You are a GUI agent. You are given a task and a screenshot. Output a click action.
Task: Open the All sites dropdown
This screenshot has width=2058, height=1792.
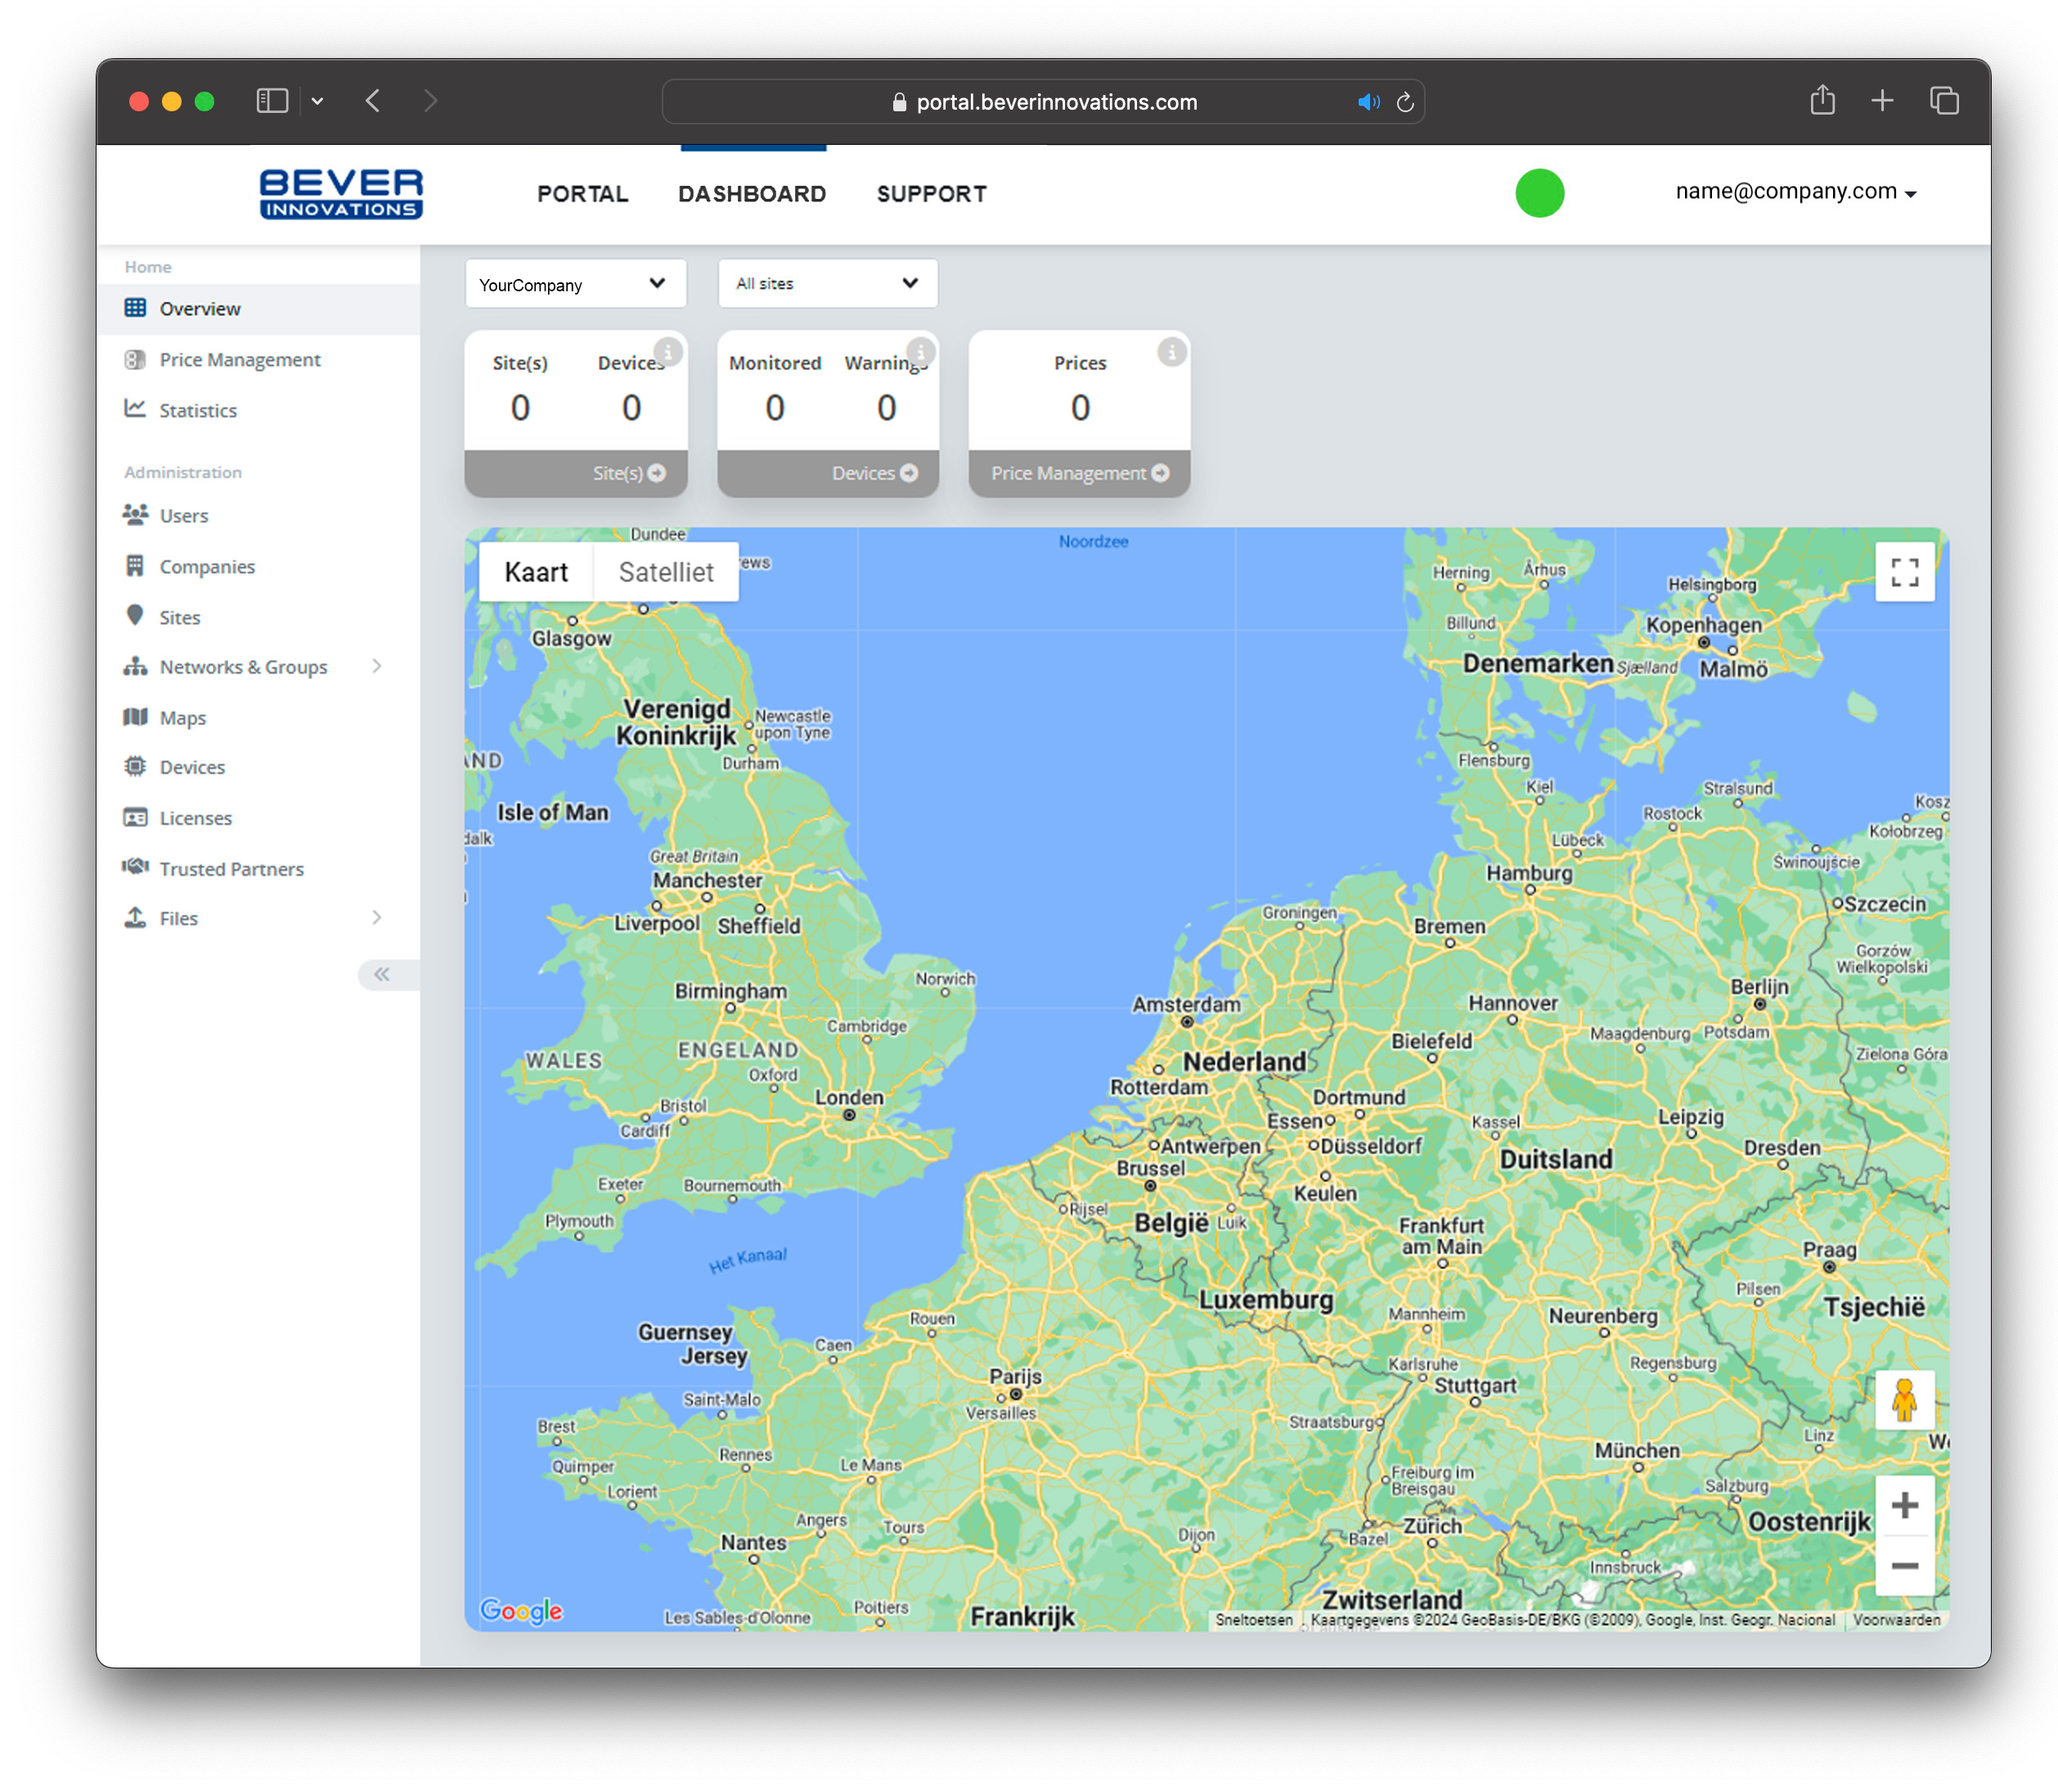(827, 284)
